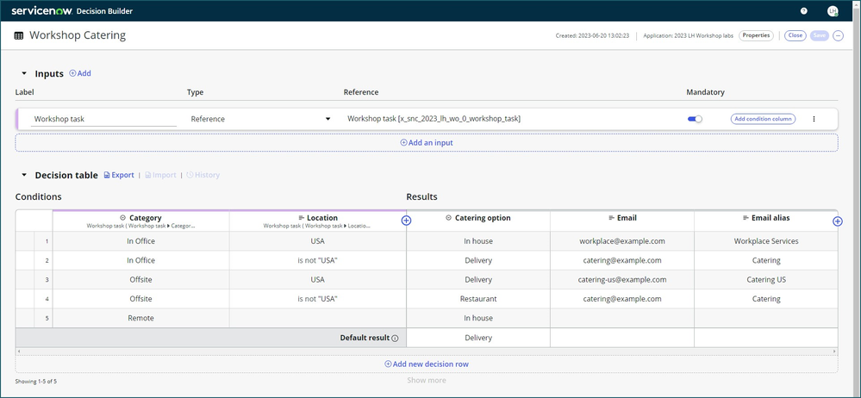Click row 1 Location cell USA
Screen dimensions: 861x398
click(x=318, y=241)
